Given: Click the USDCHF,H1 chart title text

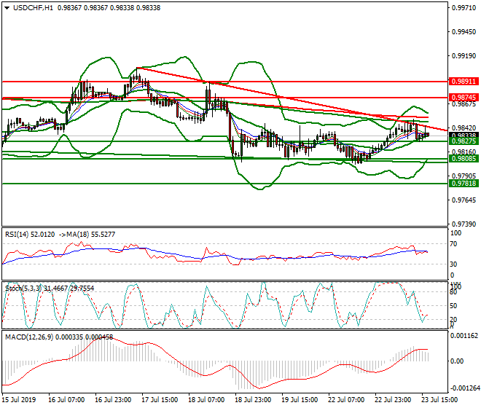Looking at the screenshot, I should [x=33, y=8].
